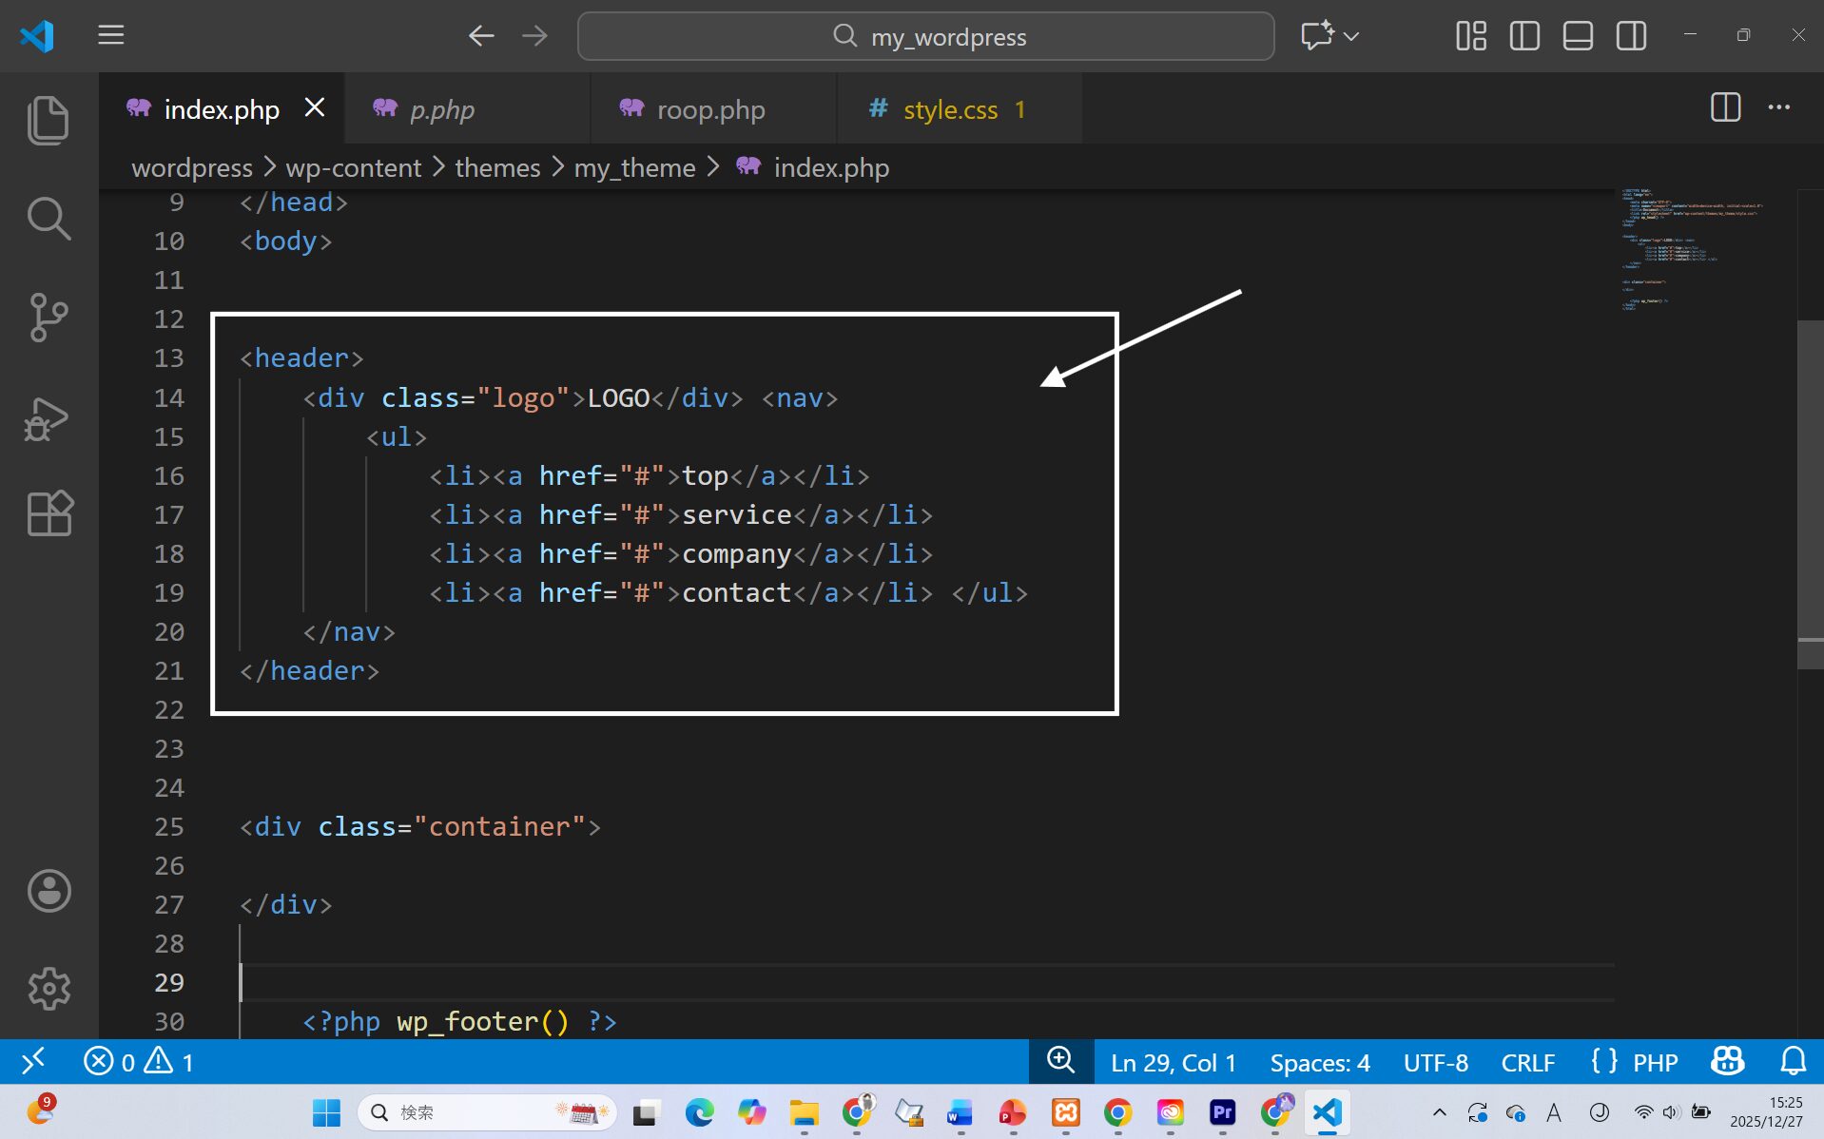Open Source Control view
This screenshot has width=1824, height=1139.
tap(49, 317)
